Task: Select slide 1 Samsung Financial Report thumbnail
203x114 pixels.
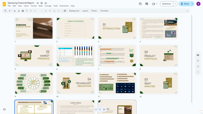Action: click(34, 28)
